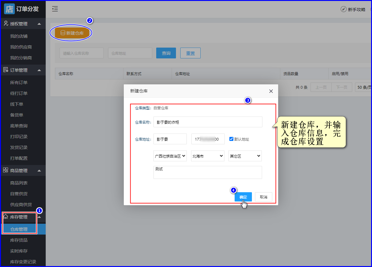Click the 授权管理 person icon
372x267 pixels.
(x=6, y=23)
